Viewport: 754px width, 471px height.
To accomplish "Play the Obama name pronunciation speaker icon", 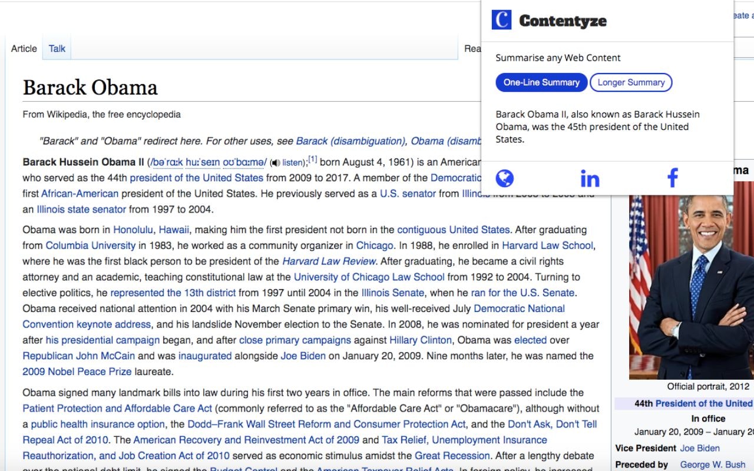I will tap(277, 162).
